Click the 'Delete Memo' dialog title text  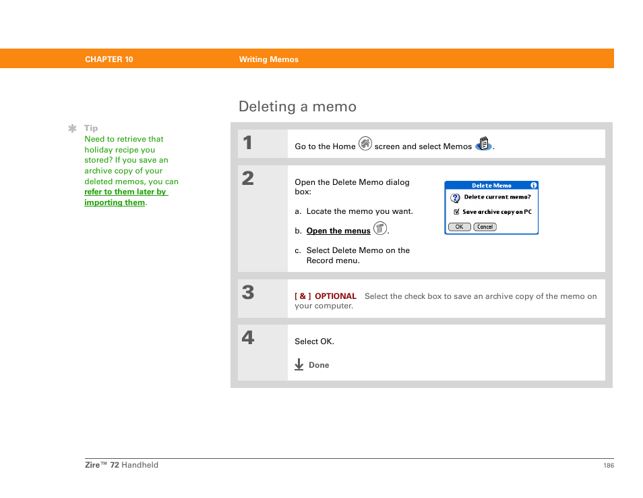pyautogui.click(x=491, y=186)
